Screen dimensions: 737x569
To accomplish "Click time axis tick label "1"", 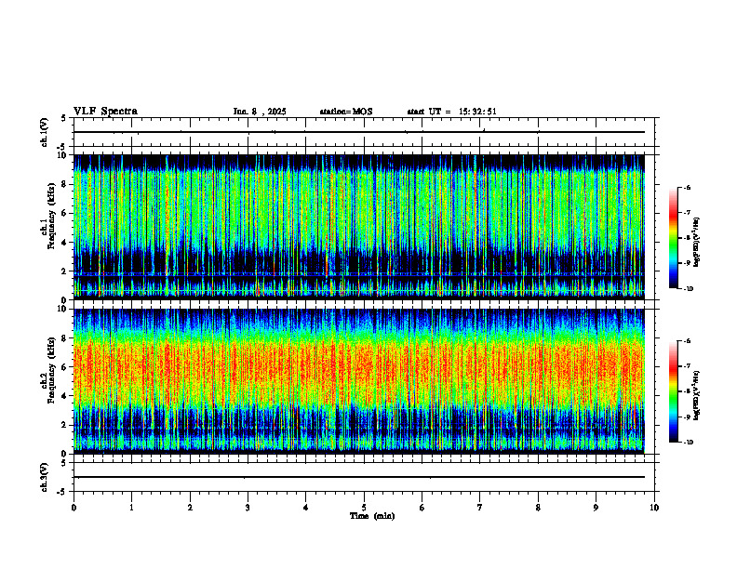I will [x=131, y=508].
